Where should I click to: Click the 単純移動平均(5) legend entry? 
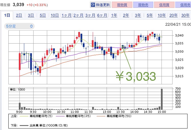(36, 116)
